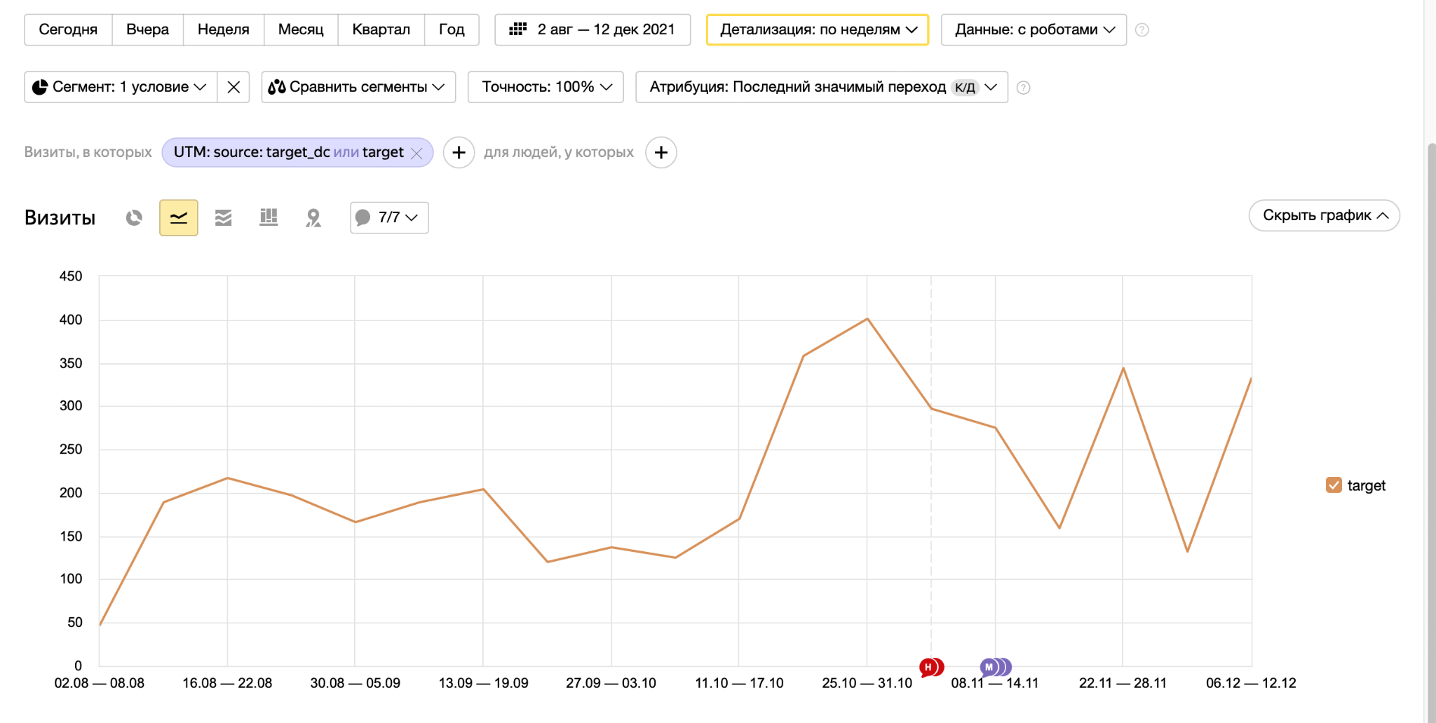Switch to bar columns chart icon

pyautogui.click(x=269, y=218)
